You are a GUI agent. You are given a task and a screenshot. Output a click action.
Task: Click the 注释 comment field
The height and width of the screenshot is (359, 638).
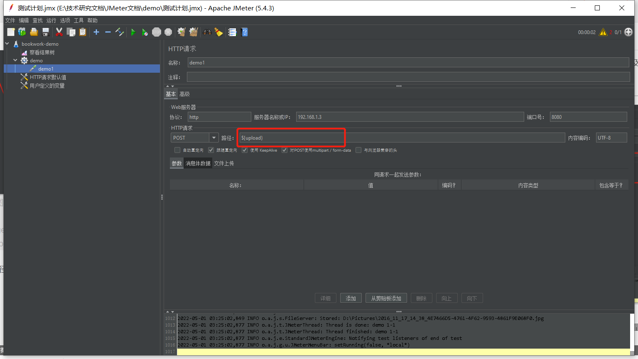tap(408, 77)
